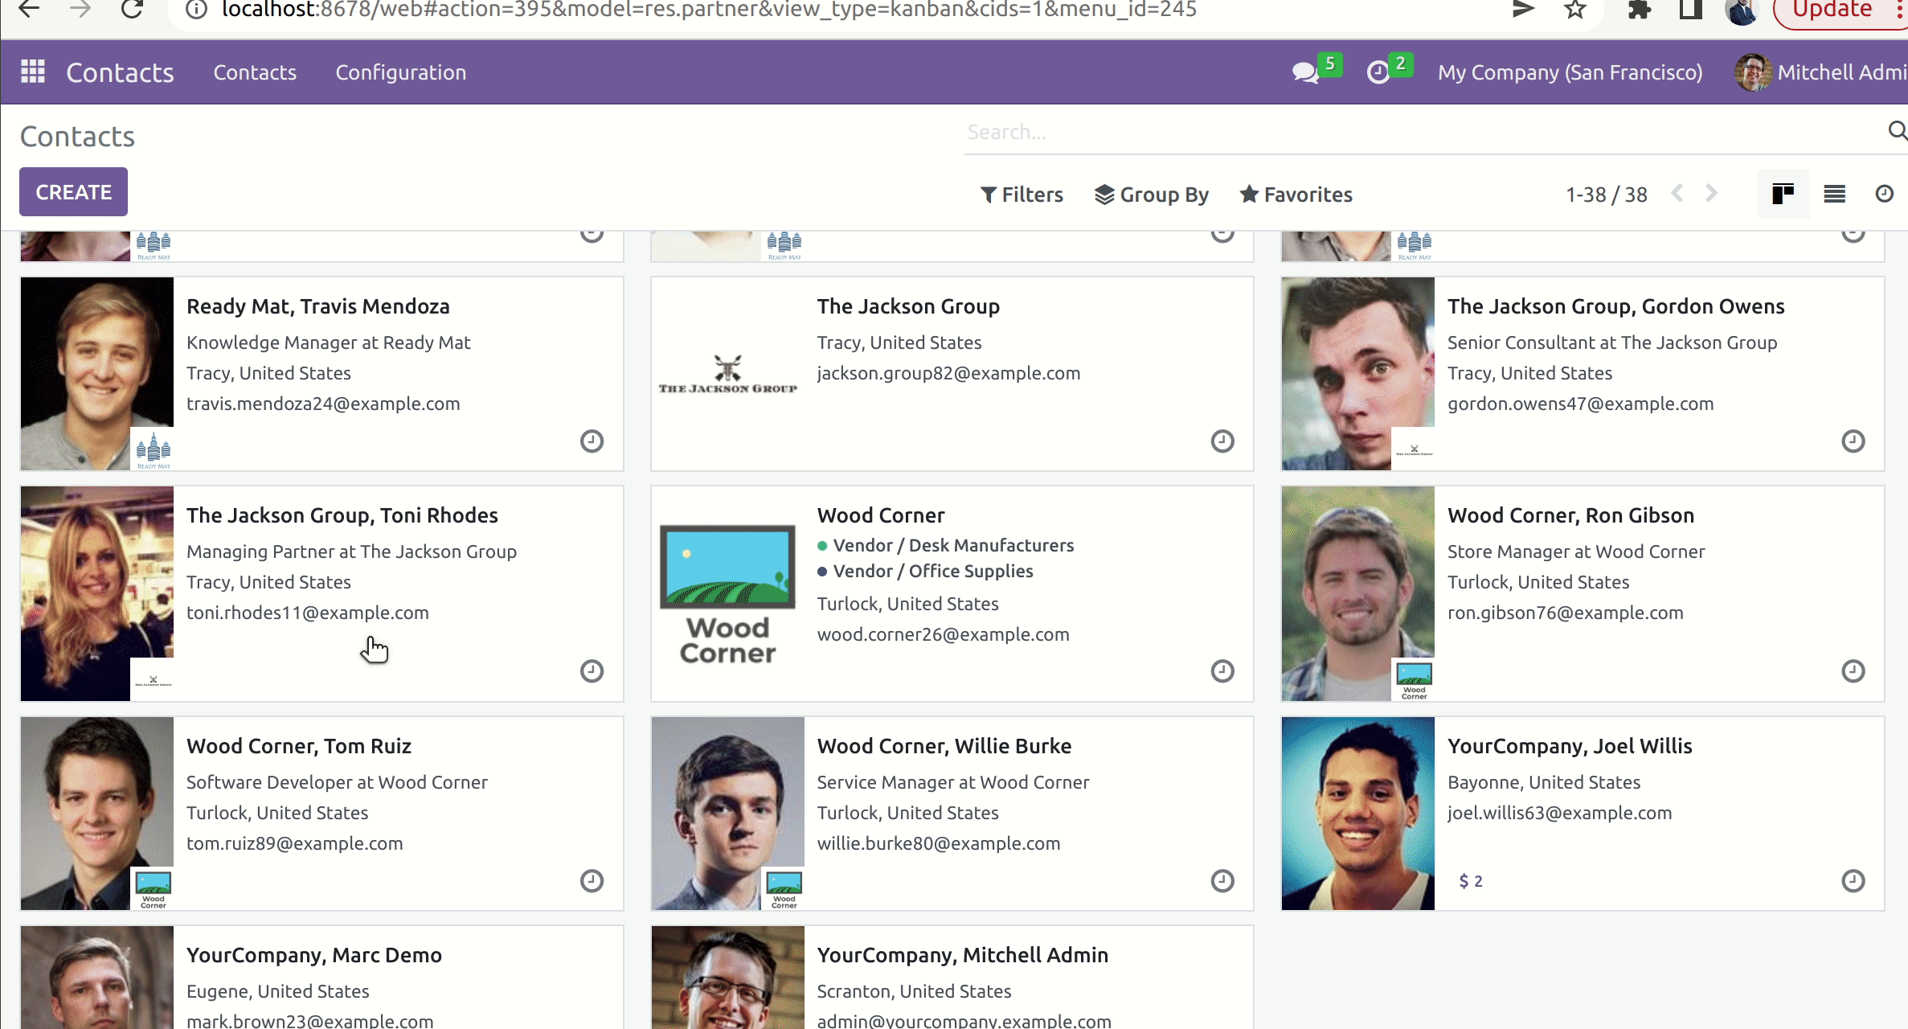This screenshot has width=1908, height=1029.
Task: Open the conversations chat icon with badge 5
Action: [1306, 72]
